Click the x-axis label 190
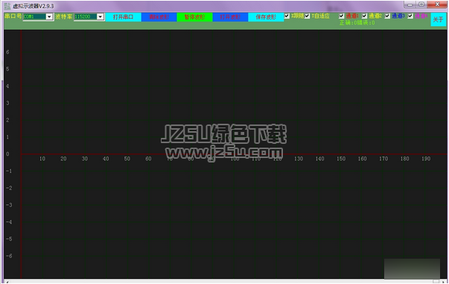449x284 pixels. (x=426, y=159)
